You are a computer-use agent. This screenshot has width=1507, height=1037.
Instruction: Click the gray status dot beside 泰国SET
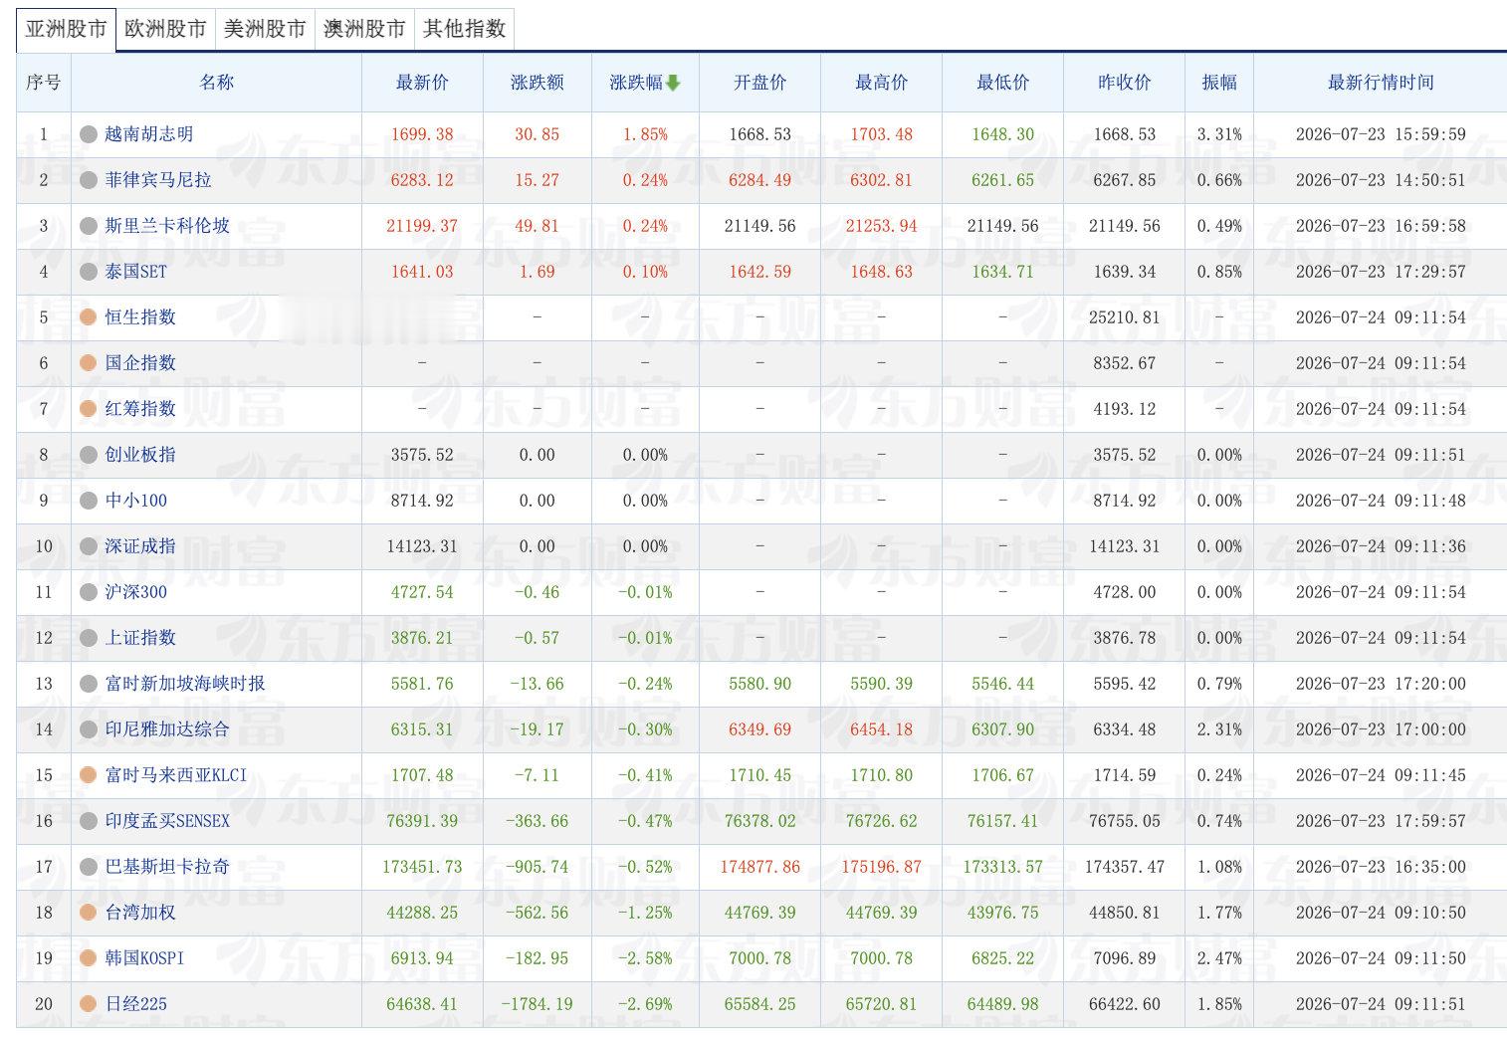(x=89, y=272)
